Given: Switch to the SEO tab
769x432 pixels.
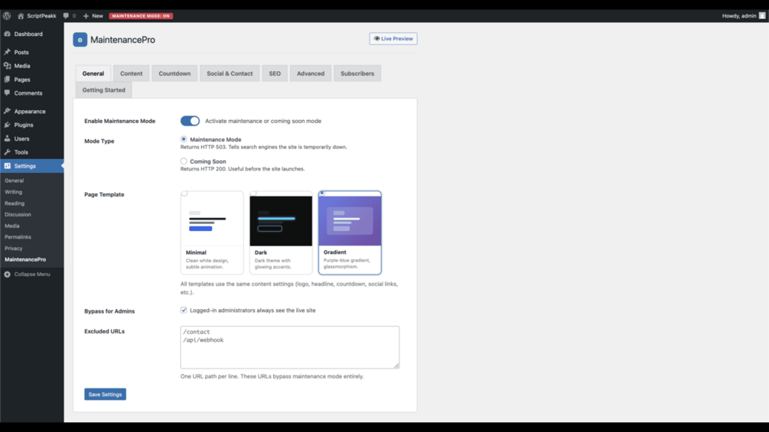Looking at the screenshot, I should point(275,73).
